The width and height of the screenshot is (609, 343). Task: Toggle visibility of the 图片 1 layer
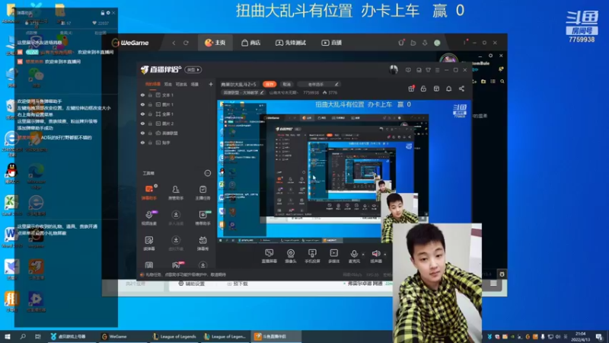pyautogui.click(x=142, y=104)
